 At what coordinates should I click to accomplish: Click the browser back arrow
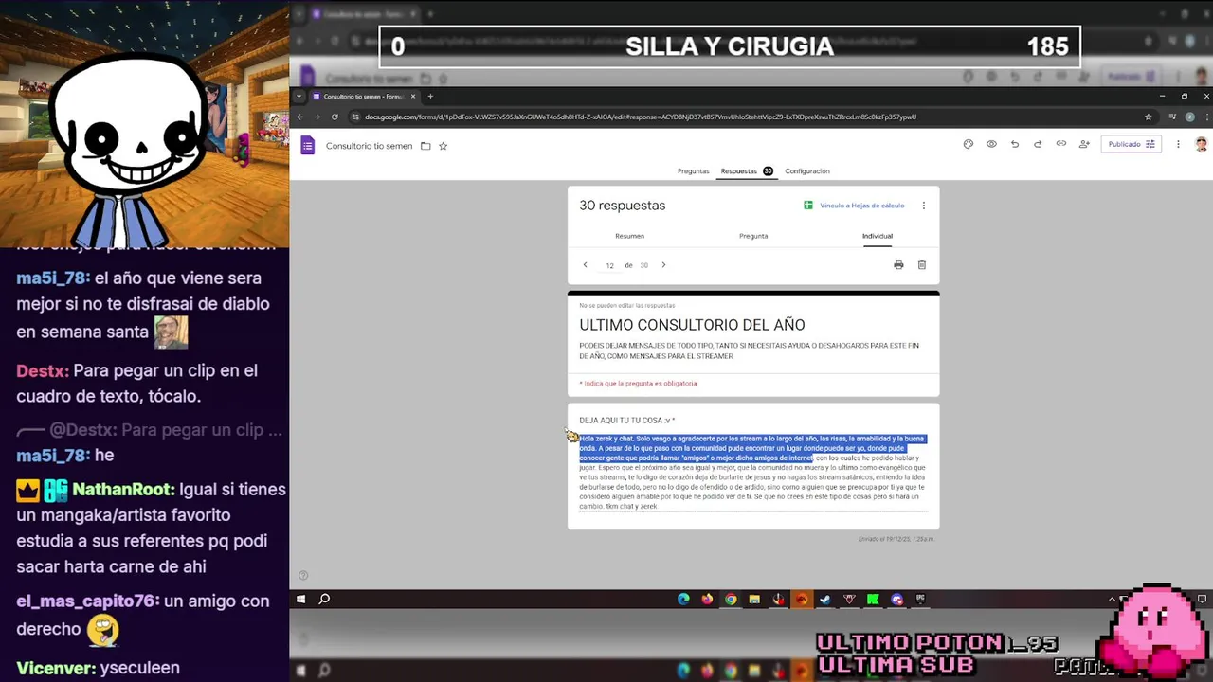click(x=300, y=117)
